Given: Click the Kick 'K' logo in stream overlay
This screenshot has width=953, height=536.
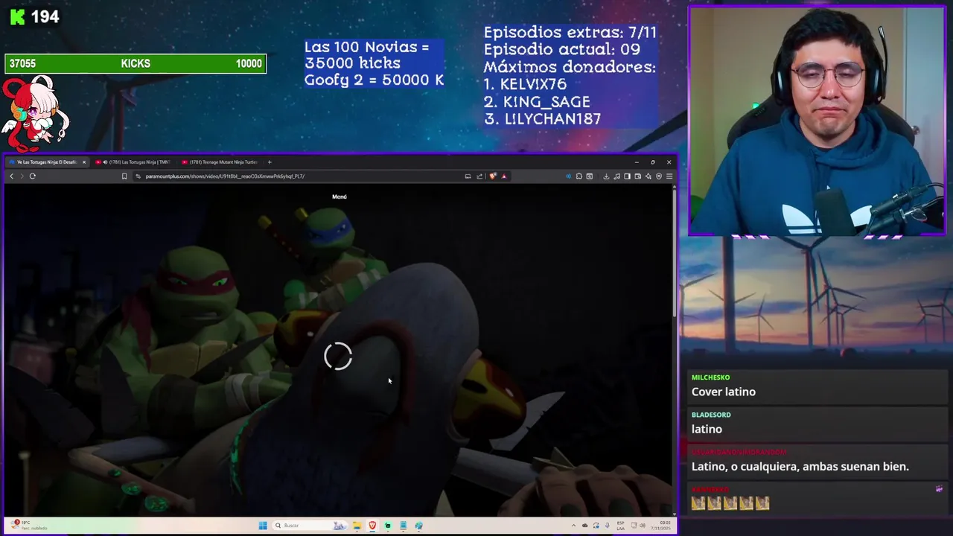Looking at the screenshot, I should pos(16,16).
